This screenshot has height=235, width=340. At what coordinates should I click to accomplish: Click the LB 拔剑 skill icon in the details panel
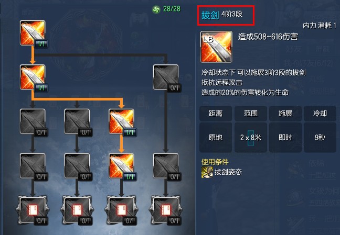(216, 47)
